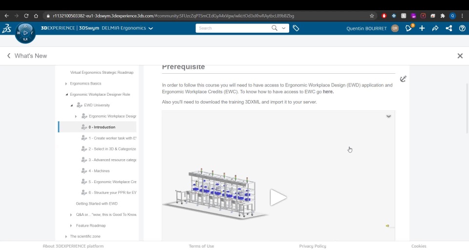Select '4 - Machines' wiki page
This screenshot has height=251, width=469.
click(x=99, y=171)
